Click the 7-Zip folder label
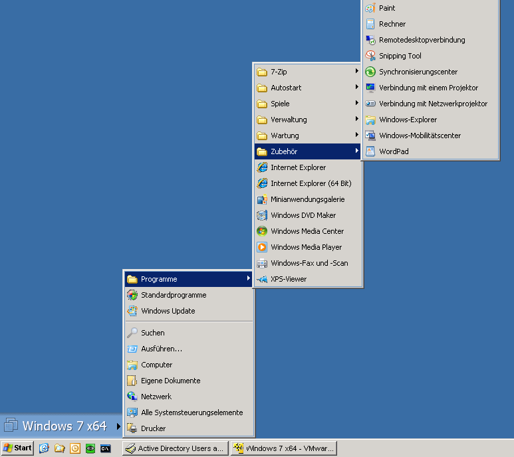This screenshot has width=514, height=457. 279,72
